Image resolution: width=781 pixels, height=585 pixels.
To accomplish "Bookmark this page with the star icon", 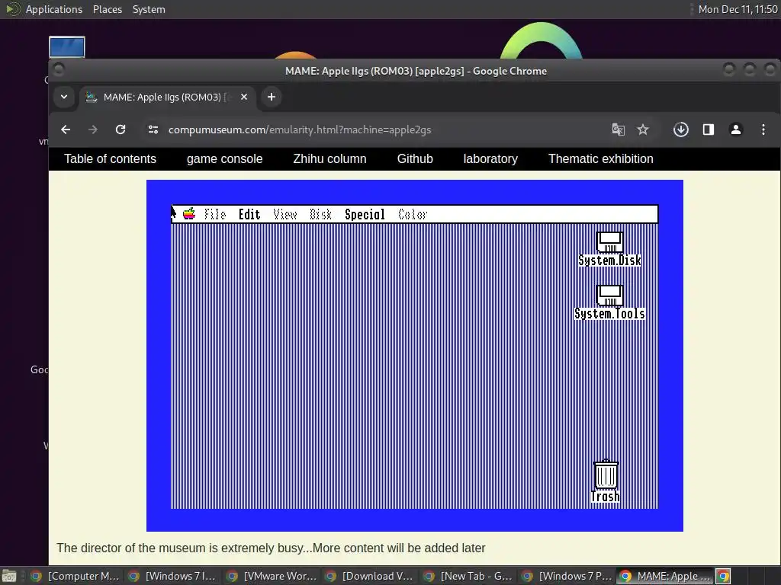I will pyautogui.click(x=643, y=129).
